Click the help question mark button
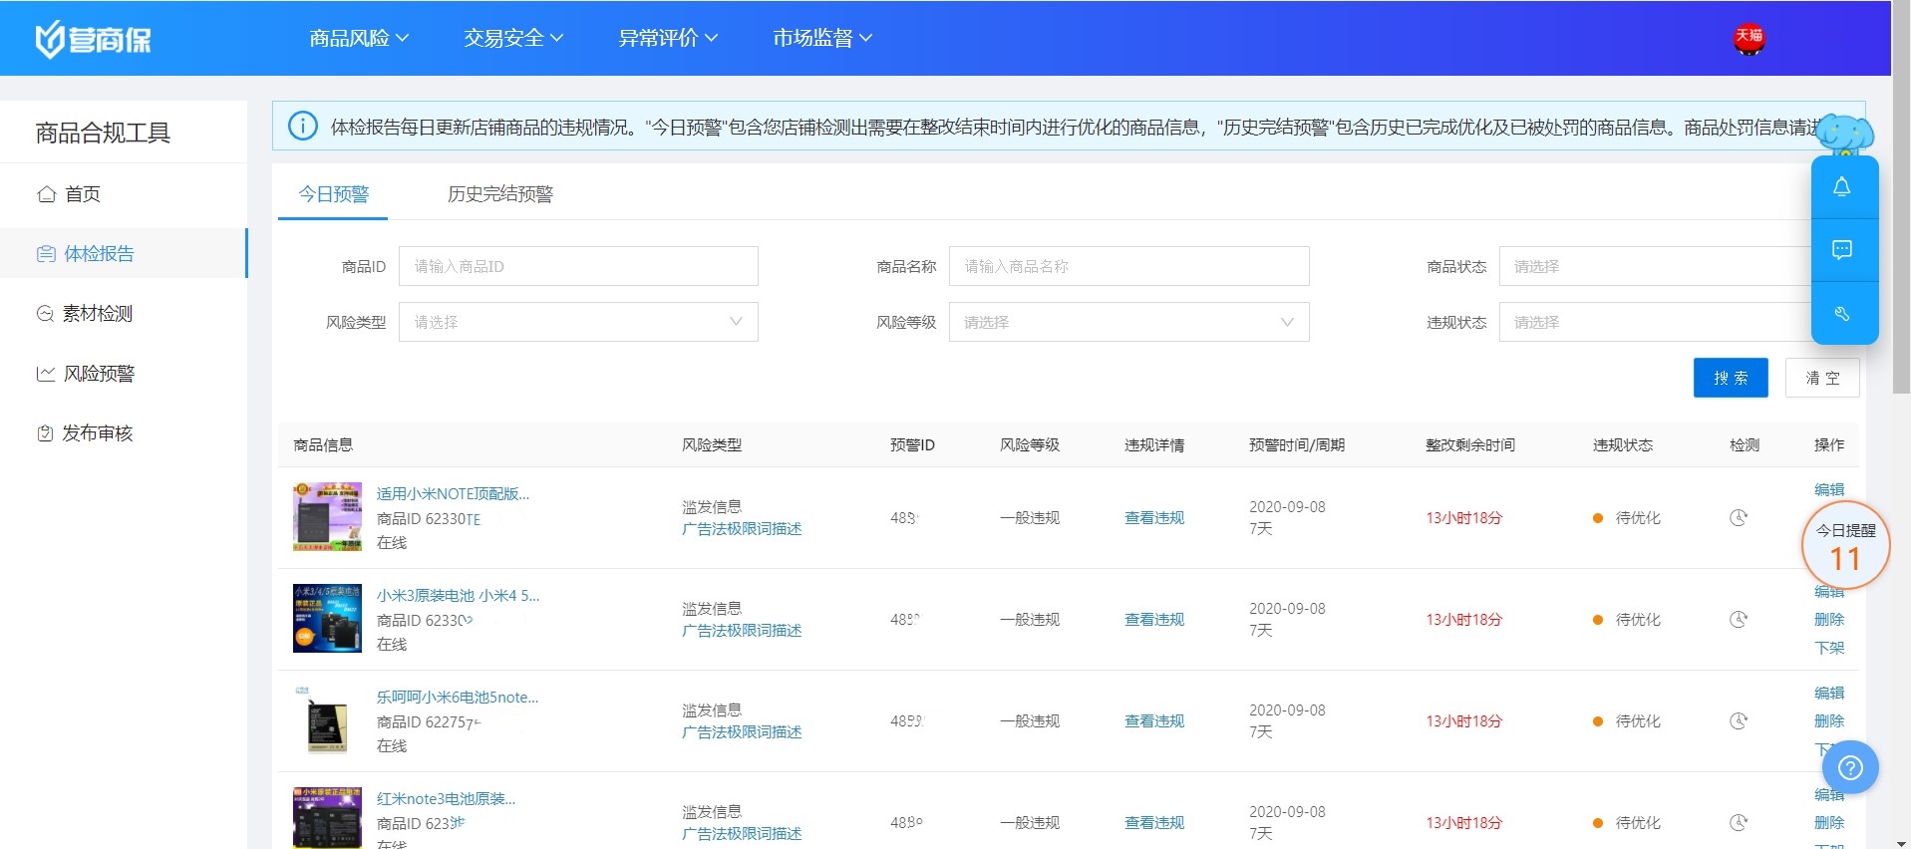The image size is (1911, 849). (x=1850, y=767)
